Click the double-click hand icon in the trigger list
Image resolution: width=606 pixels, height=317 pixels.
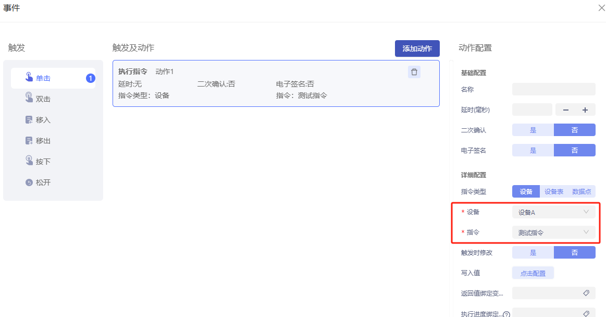coord(29,97)
